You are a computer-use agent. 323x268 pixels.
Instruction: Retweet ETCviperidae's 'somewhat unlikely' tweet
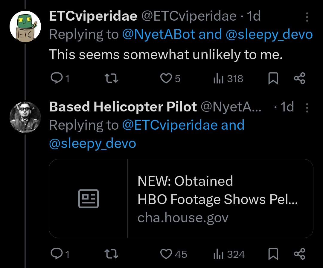click(111, 78)
